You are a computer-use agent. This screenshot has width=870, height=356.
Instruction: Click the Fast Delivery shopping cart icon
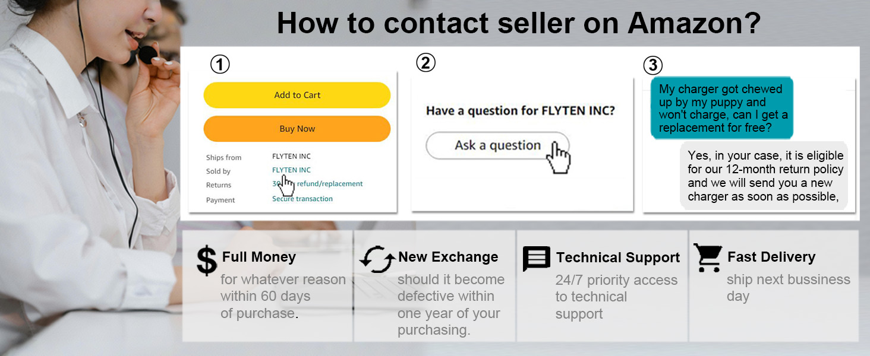708,258
